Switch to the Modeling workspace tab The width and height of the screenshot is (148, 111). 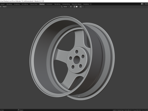pyautogui.click(x=9, y=4)
